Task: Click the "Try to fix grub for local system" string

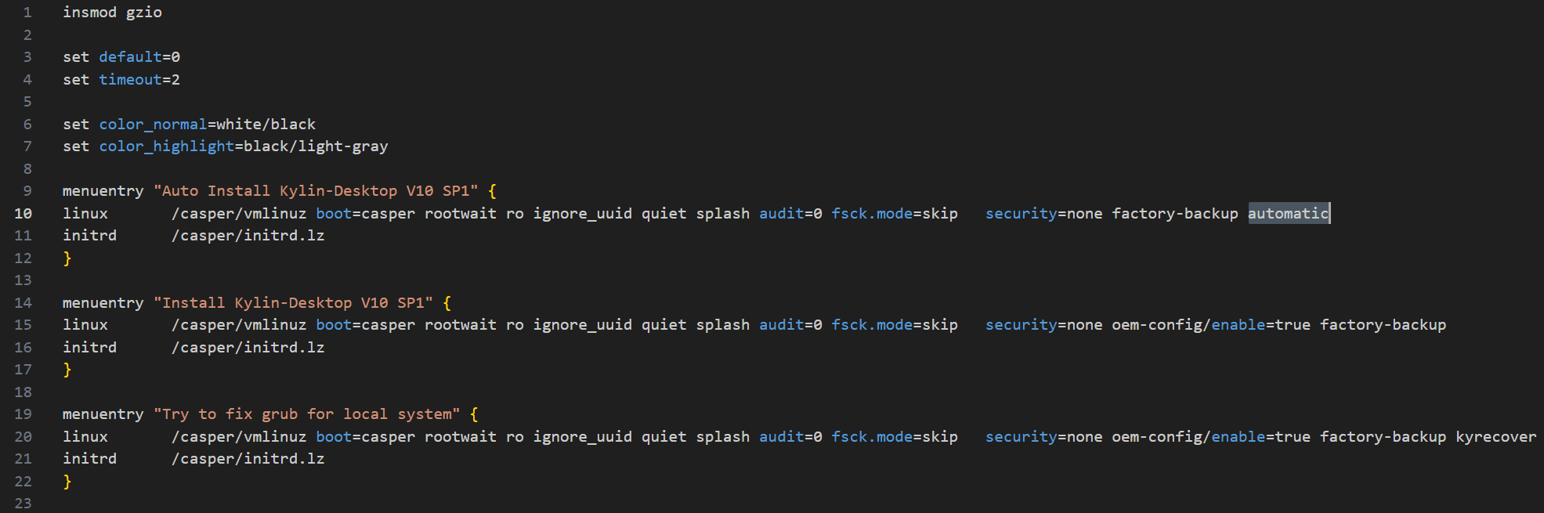Action: 307,414
